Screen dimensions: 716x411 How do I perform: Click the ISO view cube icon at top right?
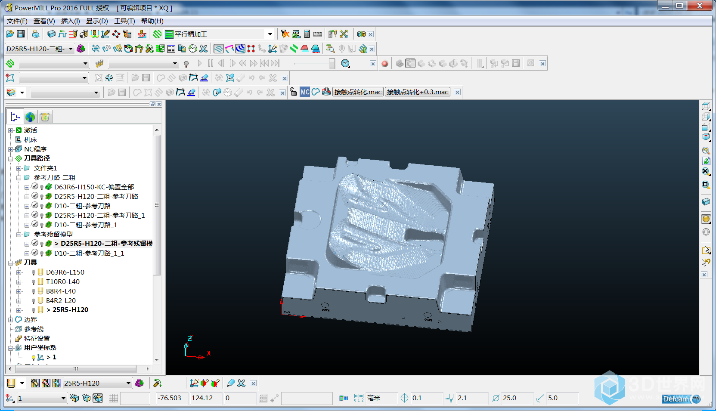pyautogui.click(x=706, y=137)
